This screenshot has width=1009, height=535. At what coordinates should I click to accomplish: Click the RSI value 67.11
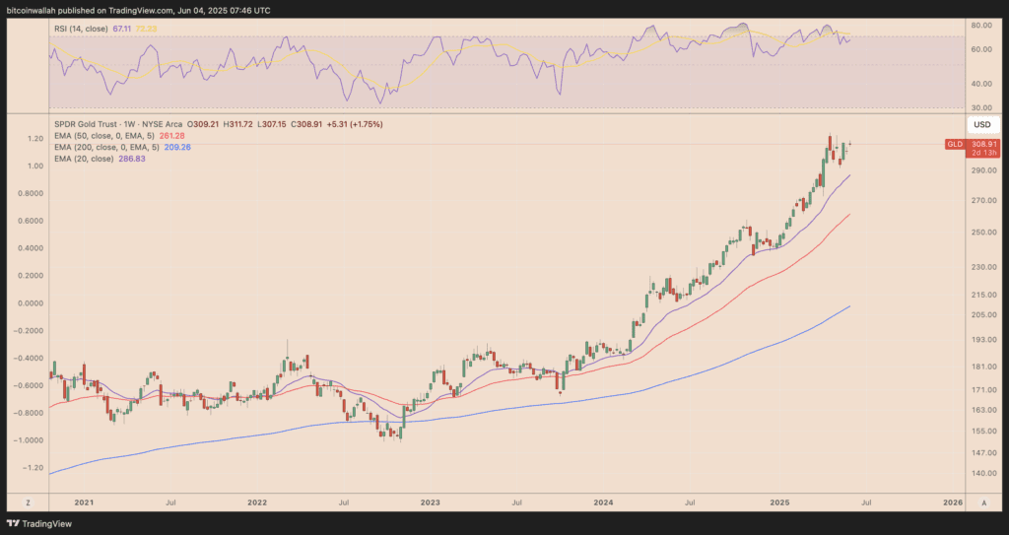pos(121,29)
